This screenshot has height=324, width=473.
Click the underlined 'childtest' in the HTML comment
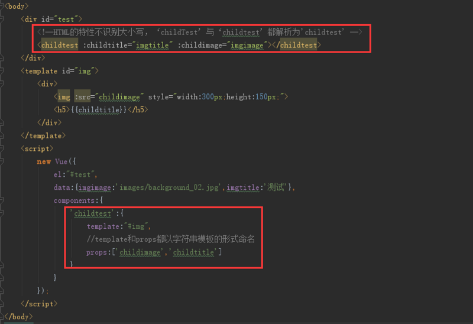pyautogui.click(x=241, y=33)
